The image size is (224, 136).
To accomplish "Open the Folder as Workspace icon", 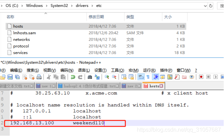I will point(184,77).
